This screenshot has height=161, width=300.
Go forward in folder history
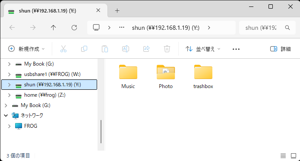click(33, 28)
